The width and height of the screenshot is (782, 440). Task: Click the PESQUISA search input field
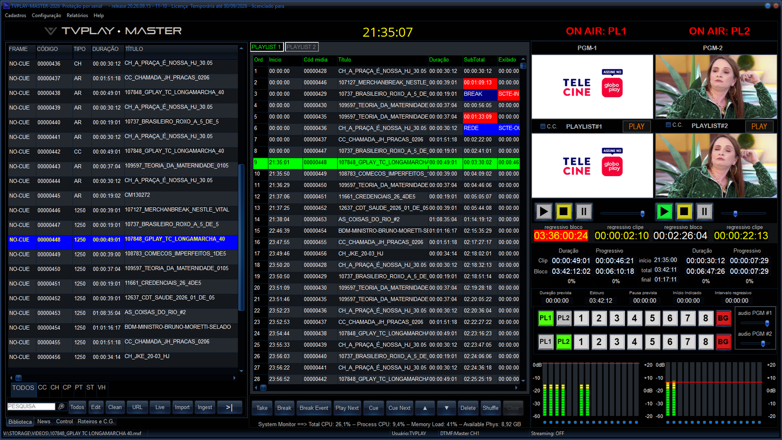click(x=31, y=406)
